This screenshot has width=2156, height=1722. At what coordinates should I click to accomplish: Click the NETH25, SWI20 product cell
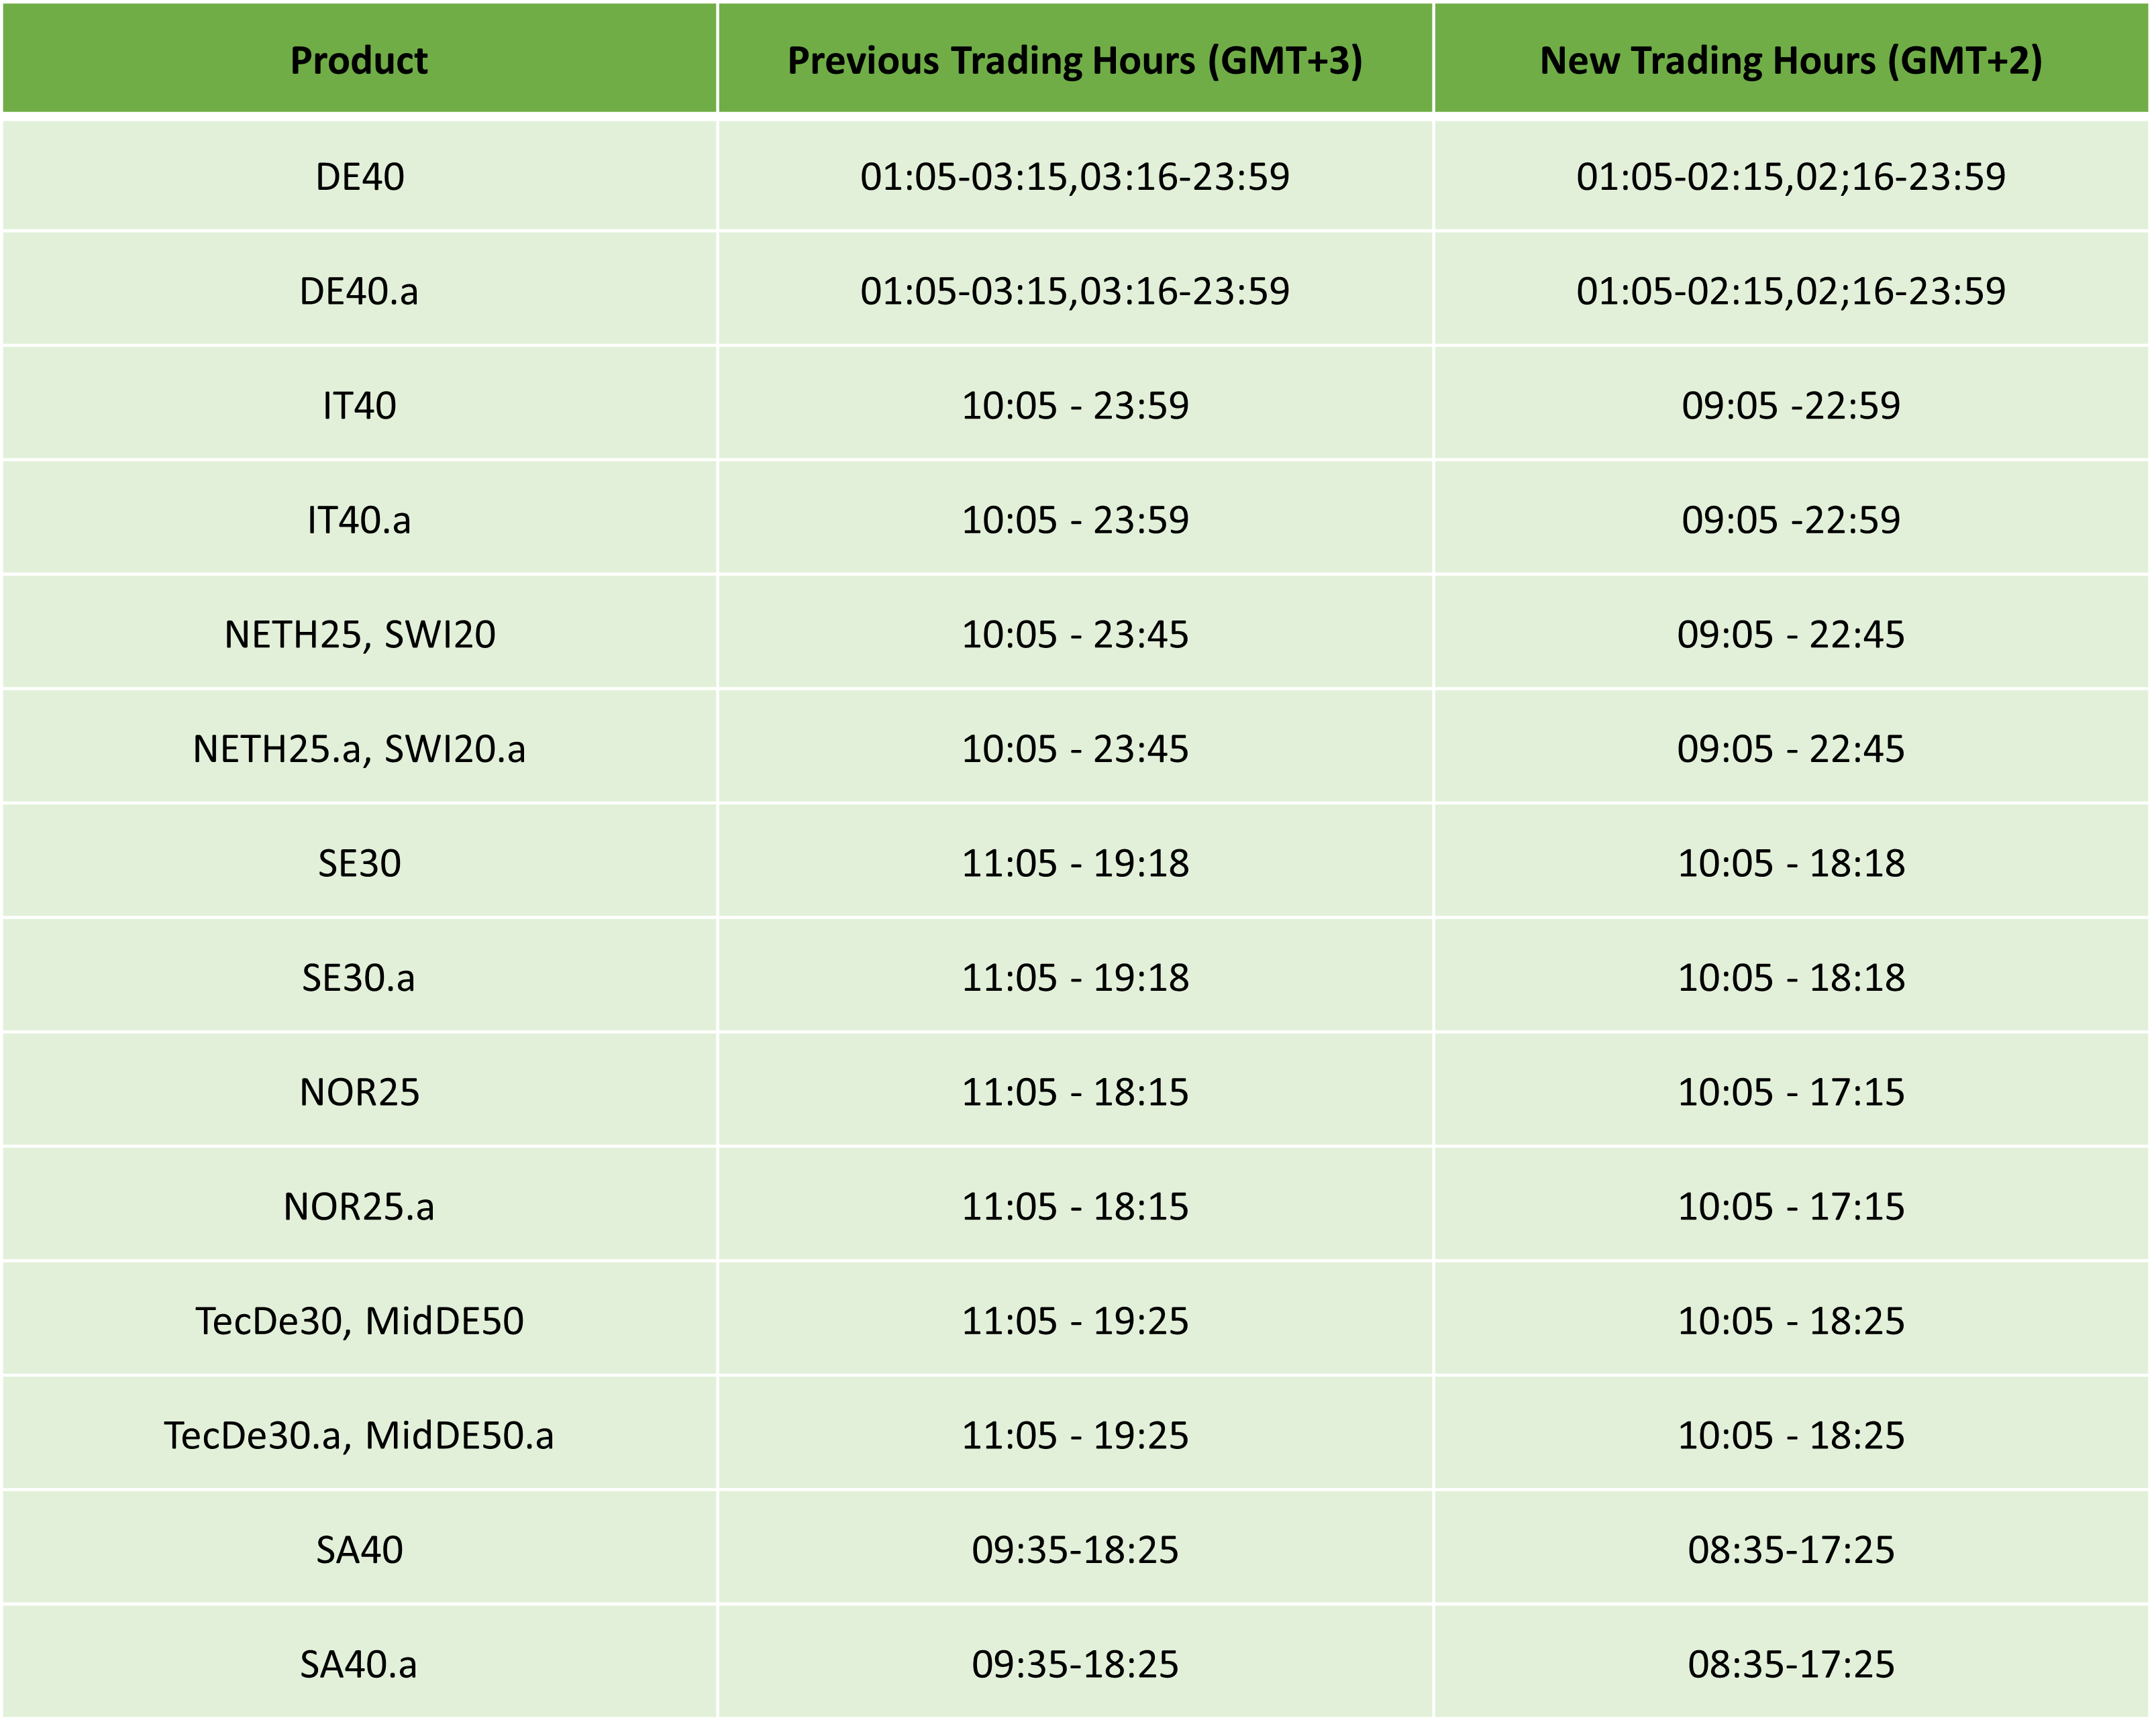click(359, 635)
